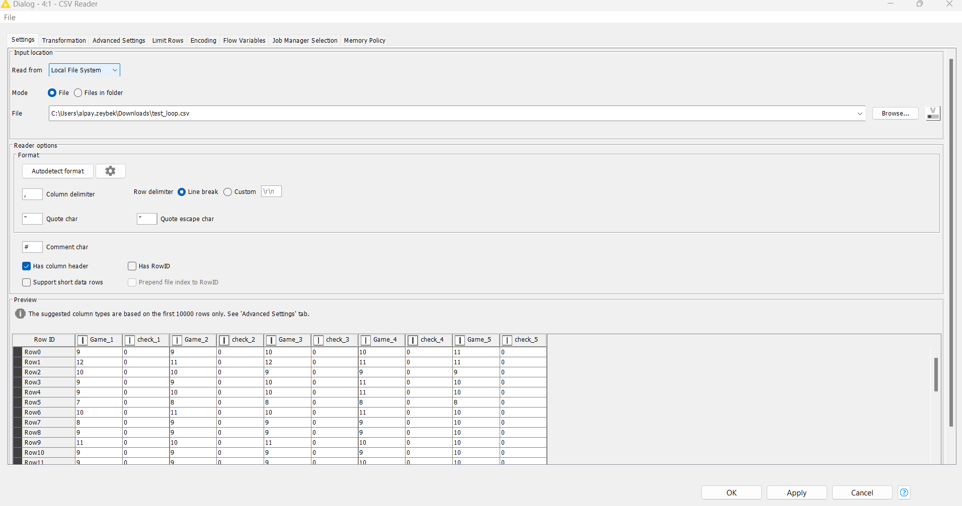The image size is (962, 506).
Task: Click the flow variable icon beside Browse
Action: [x=932, y=113]
